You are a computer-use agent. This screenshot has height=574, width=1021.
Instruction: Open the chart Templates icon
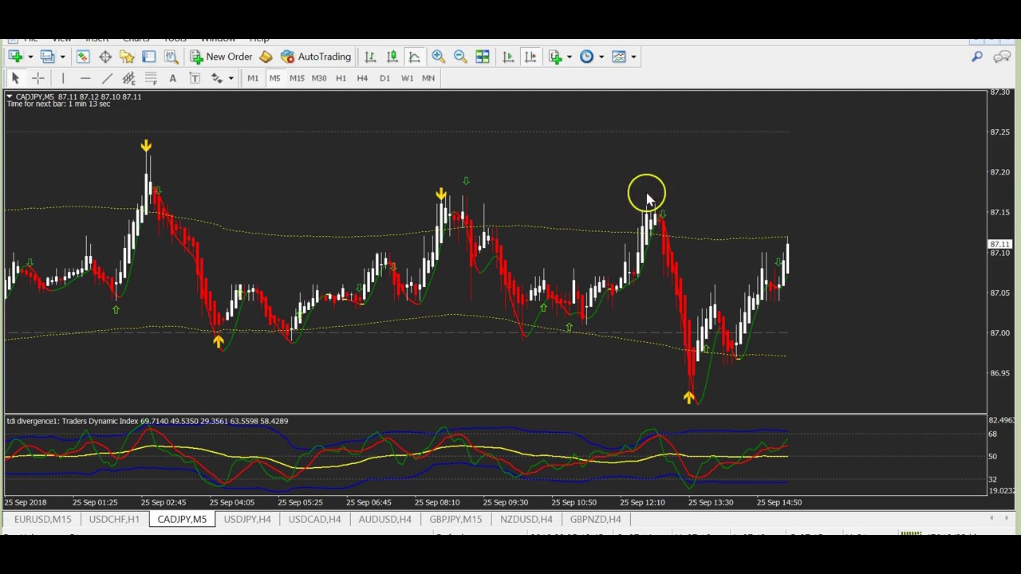[619, 57]
